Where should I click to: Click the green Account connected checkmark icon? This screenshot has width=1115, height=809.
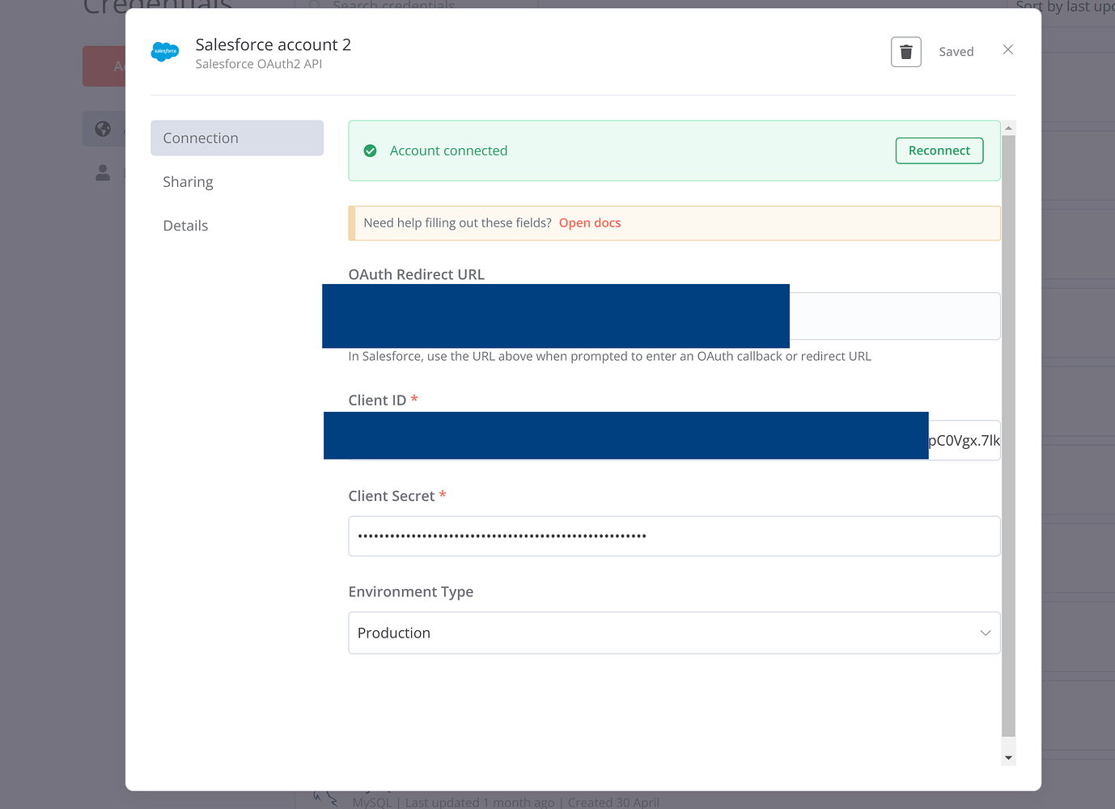click(370, 150)
